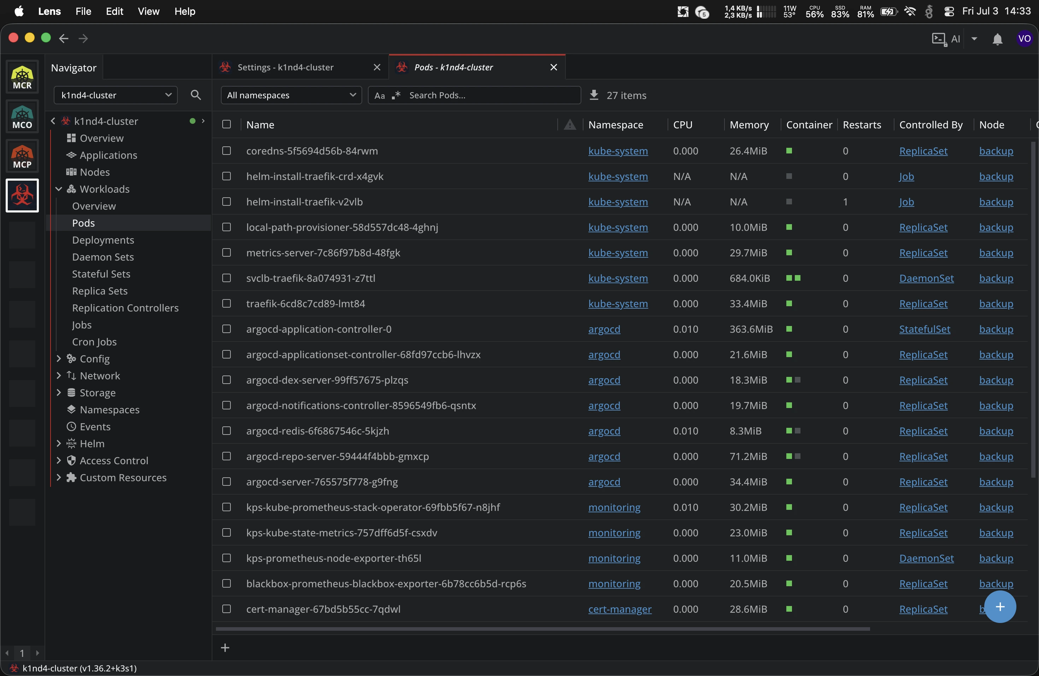Click the vertical scrollbar of pods table
1039x676 pixels.
click(x=1033, y=309)
